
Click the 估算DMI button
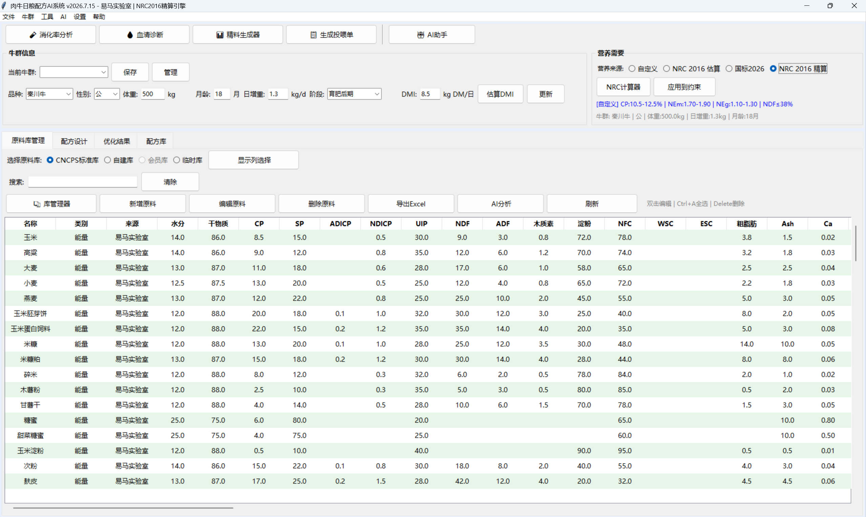pyautogui.click(x=500, y=94)
